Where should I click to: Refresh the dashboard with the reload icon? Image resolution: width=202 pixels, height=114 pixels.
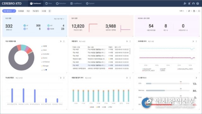(x=189, y=11)
